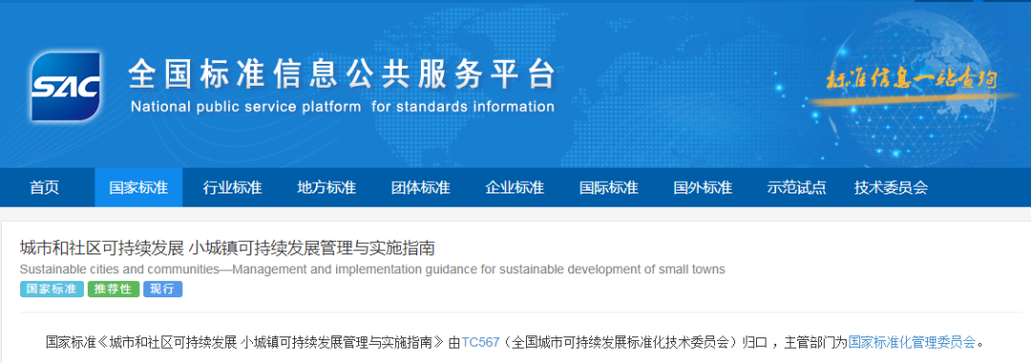Screen dimensions: 1031x363
Task: Go to the 技术委员会 tab
Action: (x=891, y=187)
